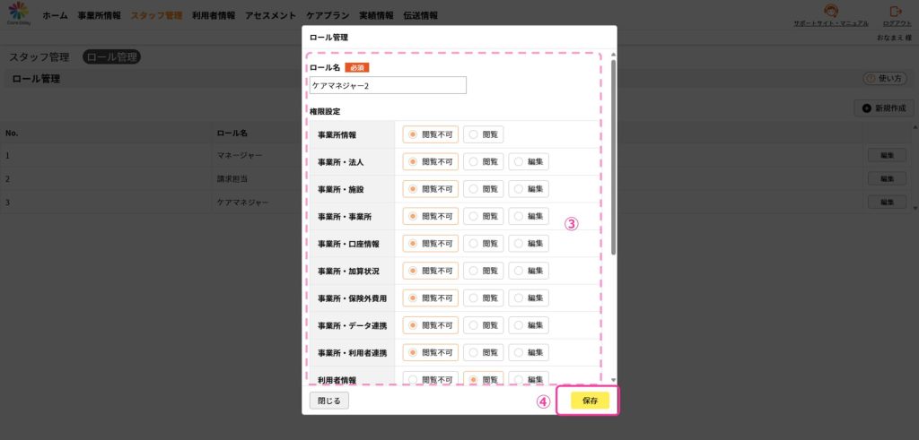Click the 閉じる button
Screen dimensions: 919x440
tap(329, 401)
